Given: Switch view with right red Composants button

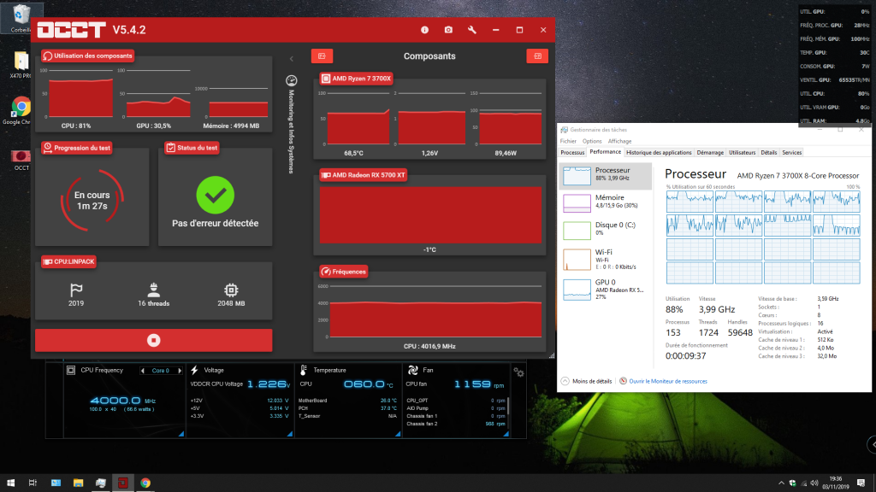Looking at the screenshot, I should [537, 56].
